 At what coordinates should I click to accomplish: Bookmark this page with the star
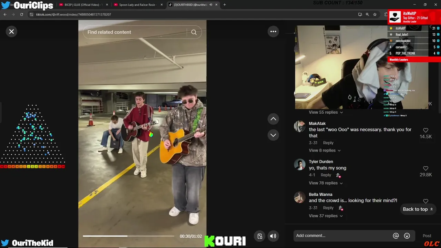click(x=375, y=14)
